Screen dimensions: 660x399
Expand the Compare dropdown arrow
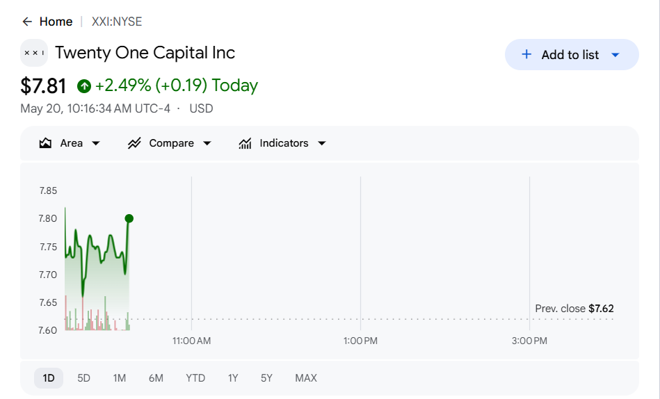click(207, 143)
